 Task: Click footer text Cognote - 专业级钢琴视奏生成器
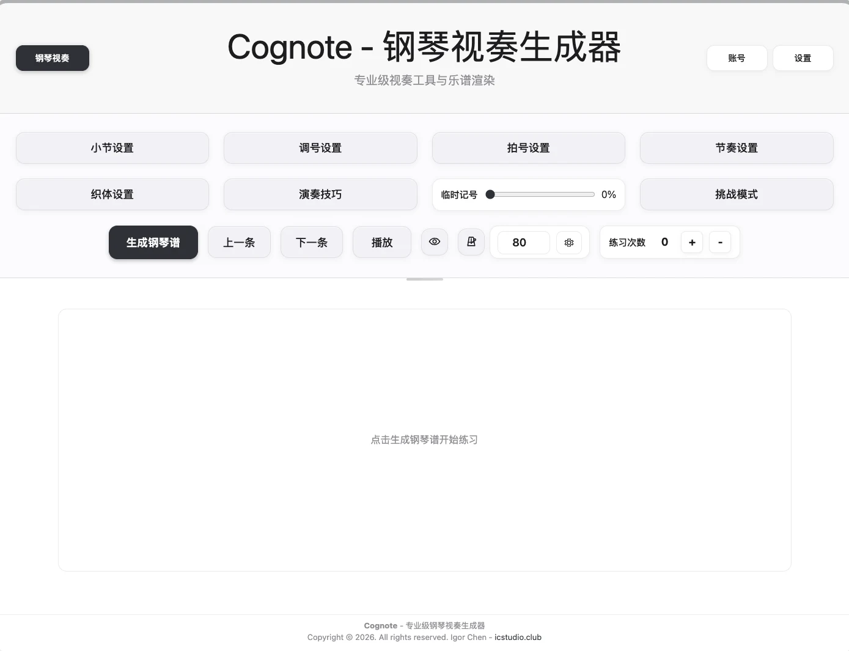pos(424,625)
